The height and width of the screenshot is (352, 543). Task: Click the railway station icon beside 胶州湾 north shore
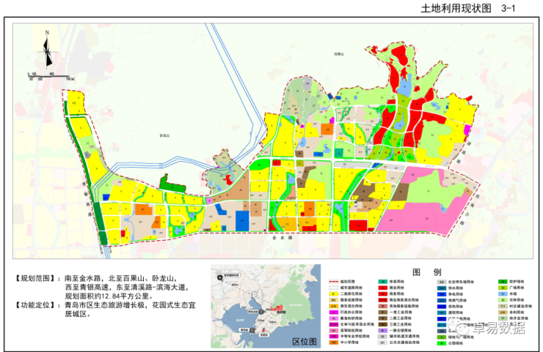tap(261, 312)
